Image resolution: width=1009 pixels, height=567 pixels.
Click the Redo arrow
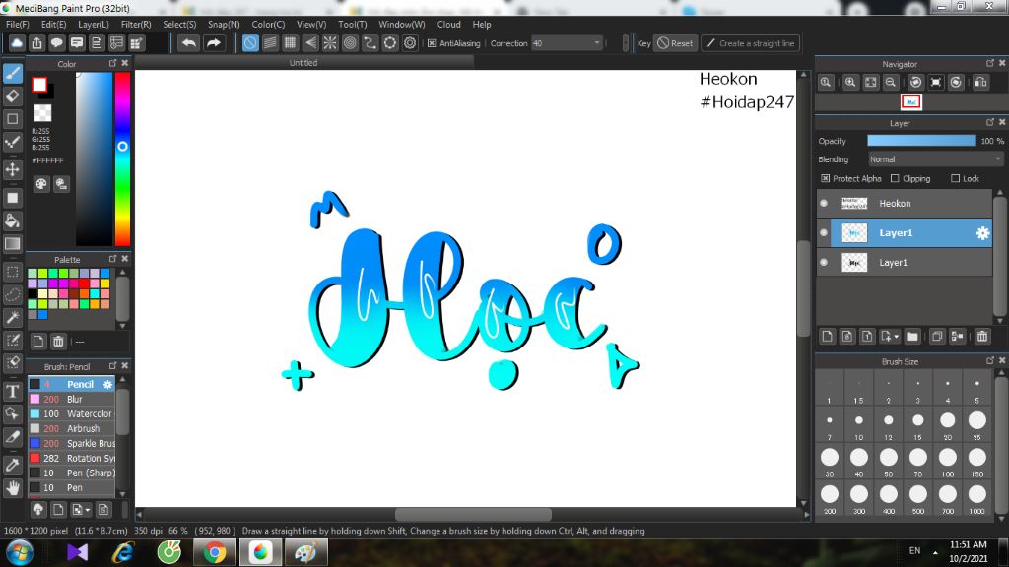click(x=214, y=43)
